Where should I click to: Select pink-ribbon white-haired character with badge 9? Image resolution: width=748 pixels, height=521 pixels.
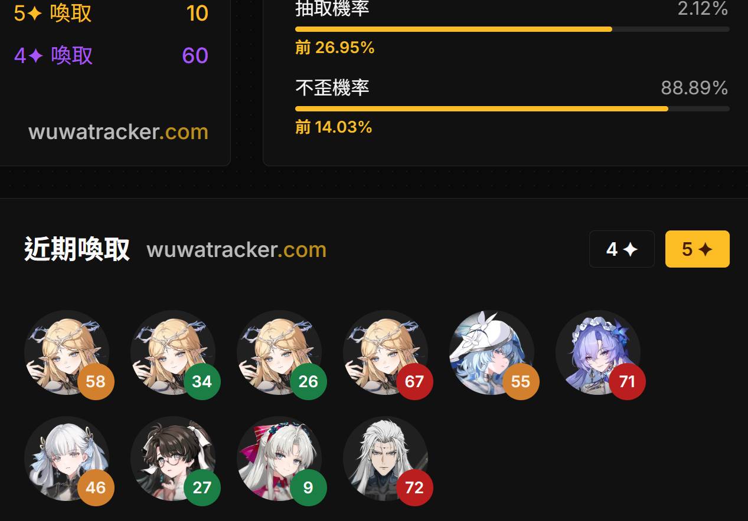point(279,459)
